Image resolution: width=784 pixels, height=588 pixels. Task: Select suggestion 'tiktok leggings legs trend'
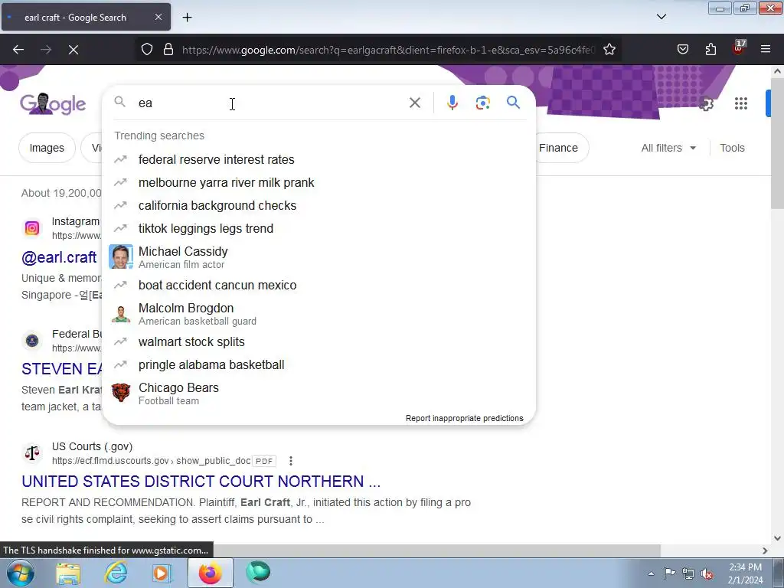[318, 228]
